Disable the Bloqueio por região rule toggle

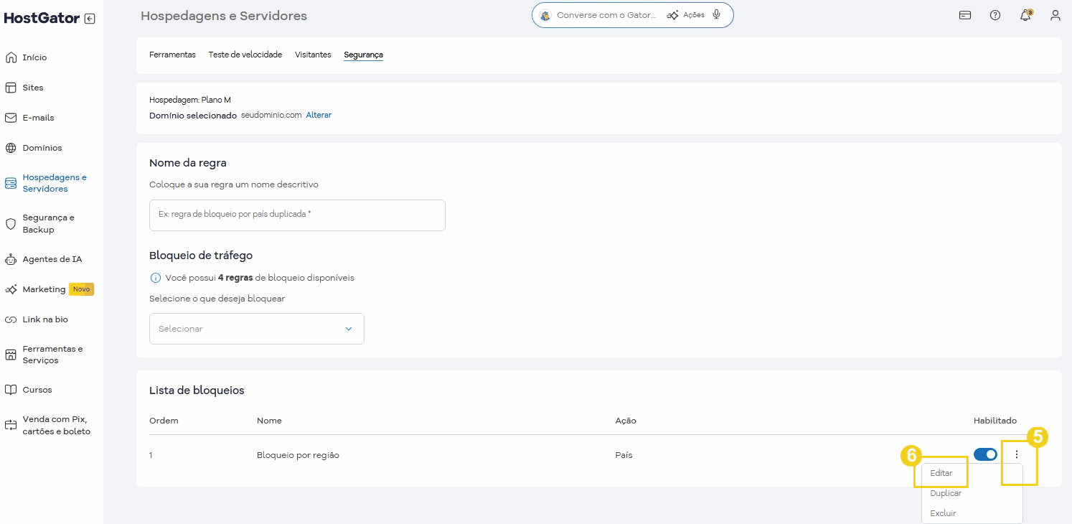pos(984,454)
